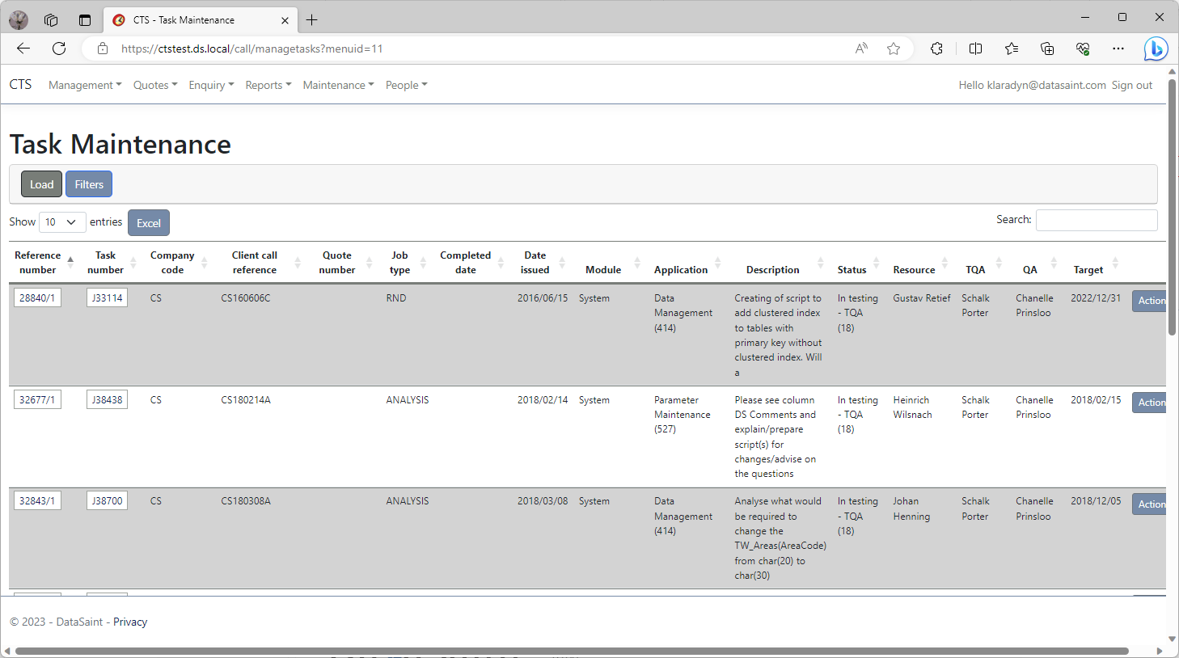Open Action button for task J38438

[1150, 403]
